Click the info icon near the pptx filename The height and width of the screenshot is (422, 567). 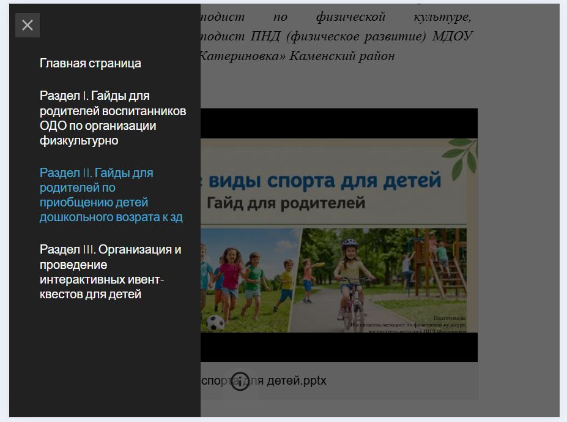pyautogui.click(x=240, y=381)
